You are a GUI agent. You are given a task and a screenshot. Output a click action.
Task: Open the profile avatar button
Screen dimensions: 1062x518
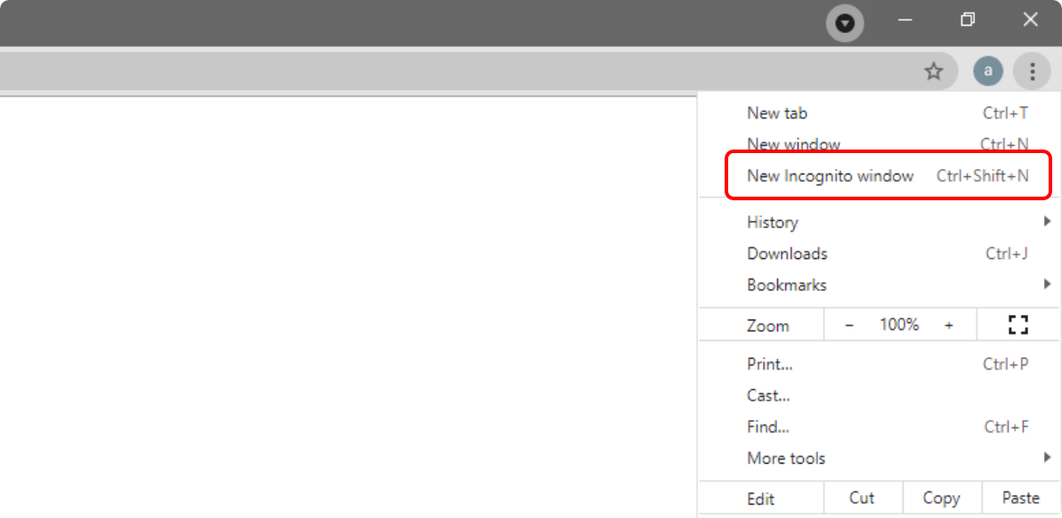[988, 71]
